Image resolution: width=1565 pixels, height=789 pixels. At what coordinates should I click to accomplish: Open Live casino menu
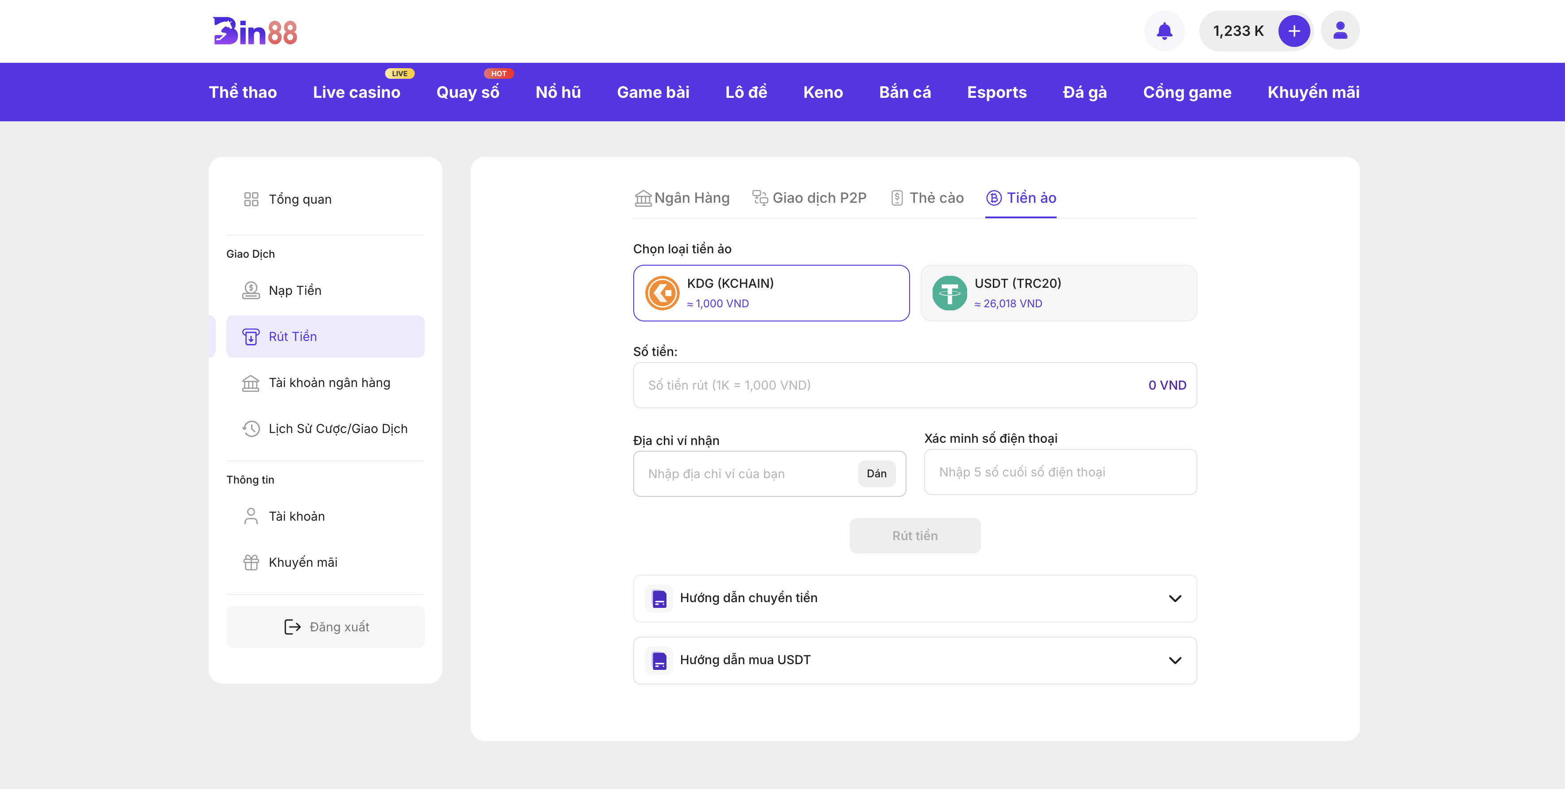click(356, 93)
